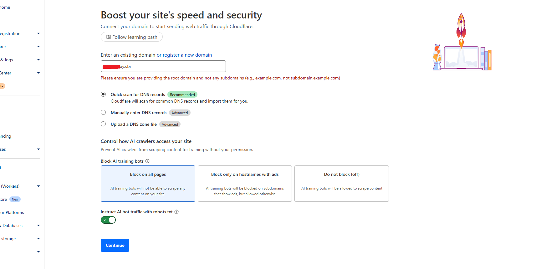Select Manually enter DNS records option
This screenshot has width=536, height=269.
click(103, 112)
